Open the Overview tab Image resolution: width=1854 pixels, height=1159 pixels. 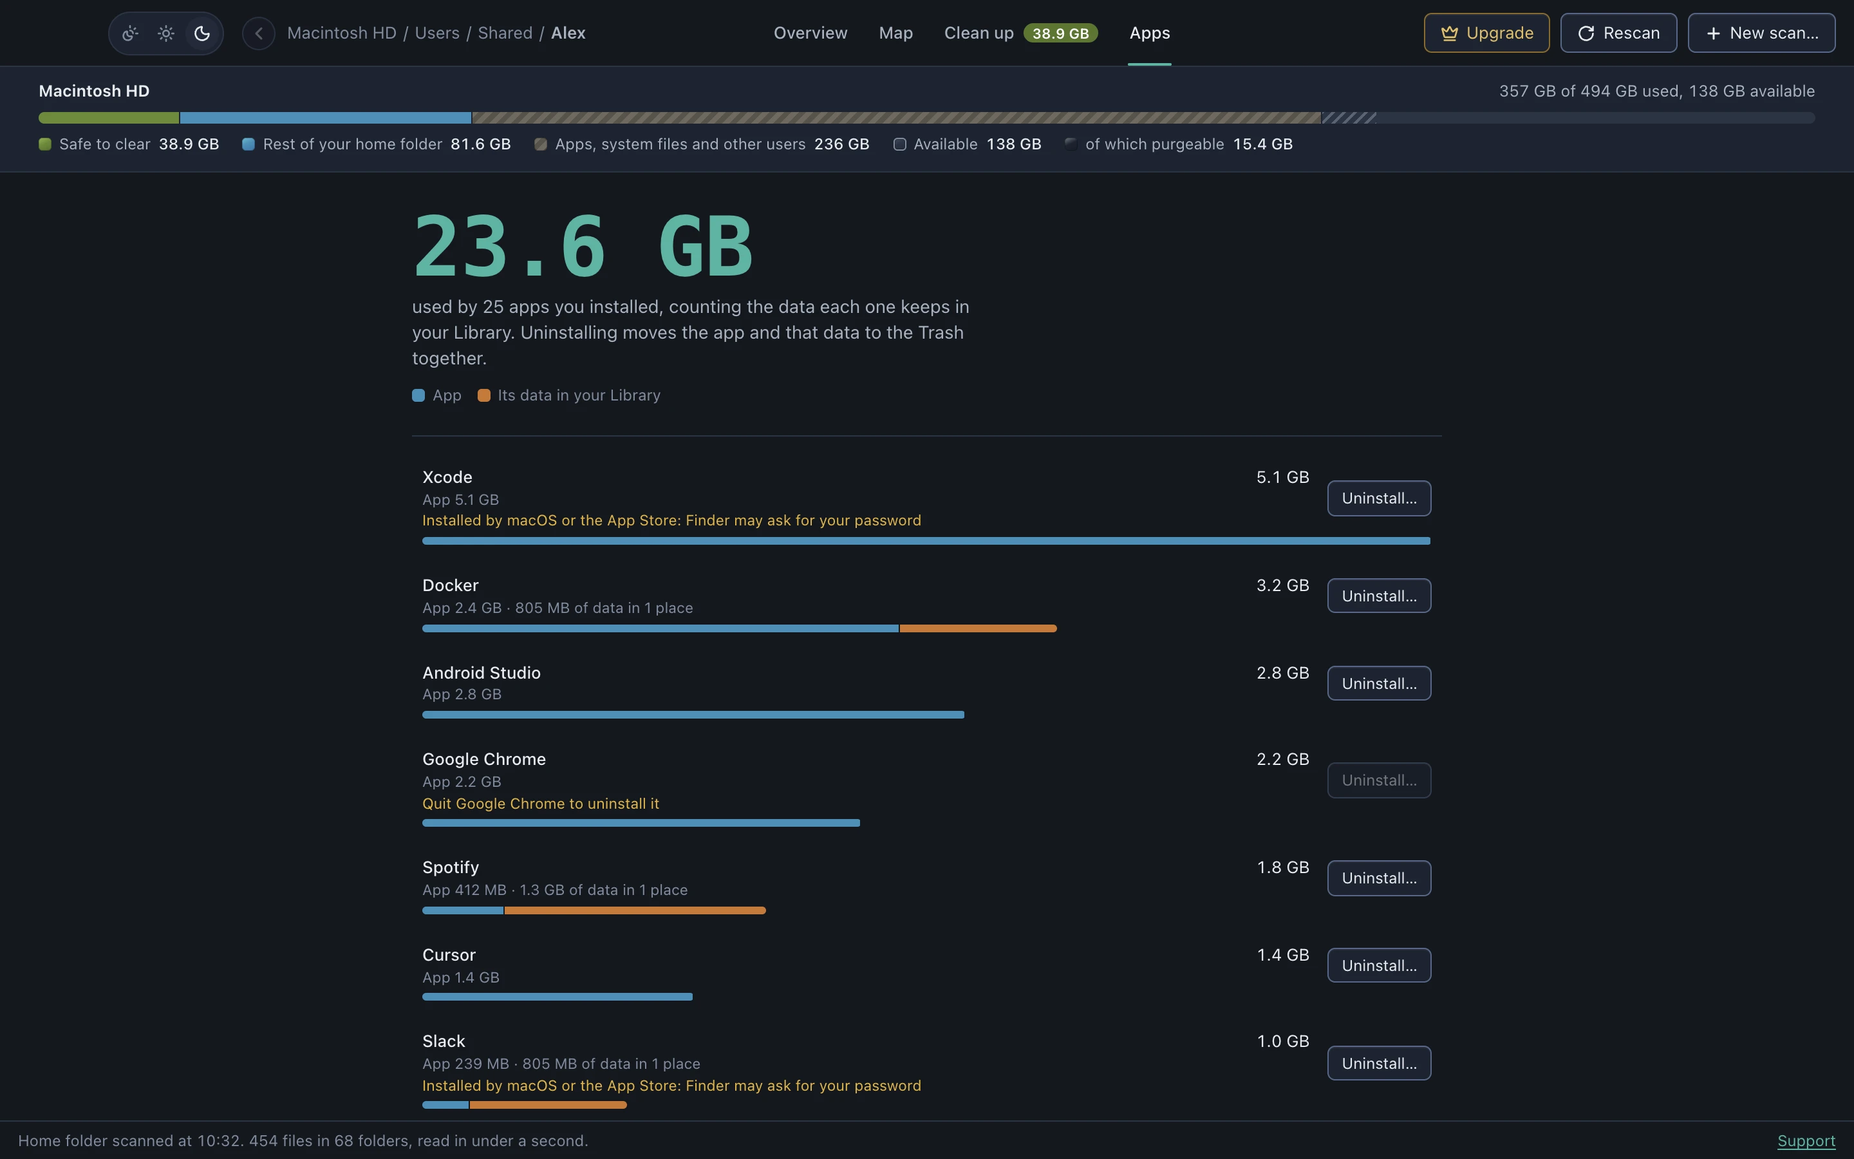click(x=810, y=33)
